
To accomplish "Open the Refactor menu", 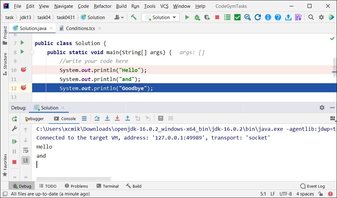I will [103, 6].
